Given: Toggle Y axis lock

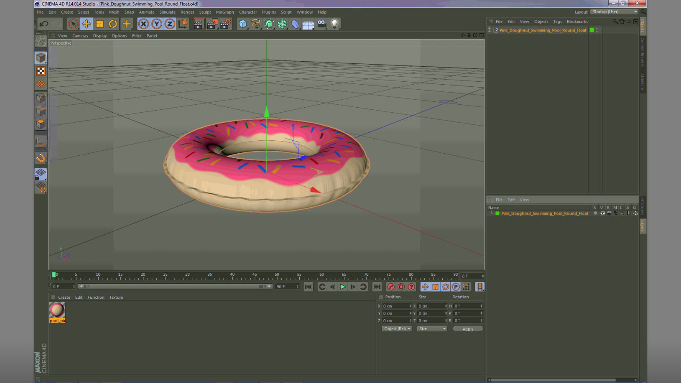Looking at the screenshot, I should coord(157,24).
